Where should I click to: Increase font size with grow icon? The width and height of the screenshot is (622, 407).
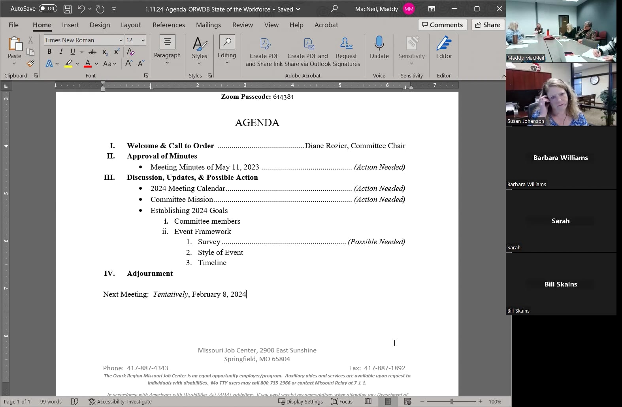pyautogui.click(x=129, y=63)
